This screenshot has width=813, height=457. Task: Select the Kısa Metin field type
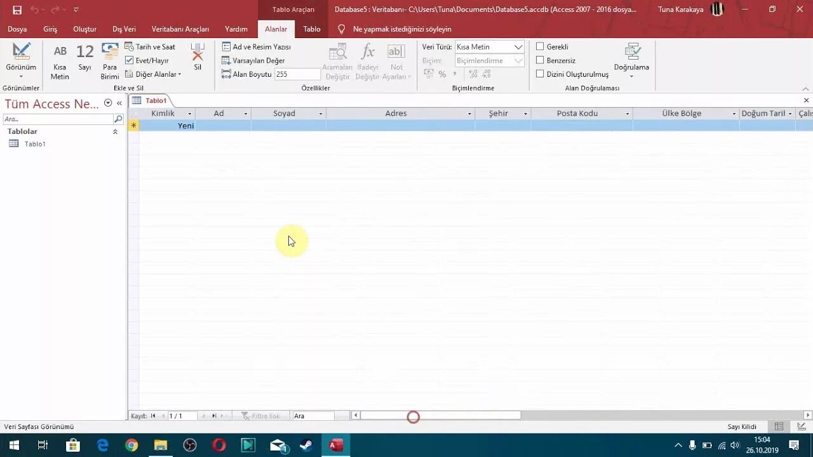pyautogui.click(x=59, y=60)
